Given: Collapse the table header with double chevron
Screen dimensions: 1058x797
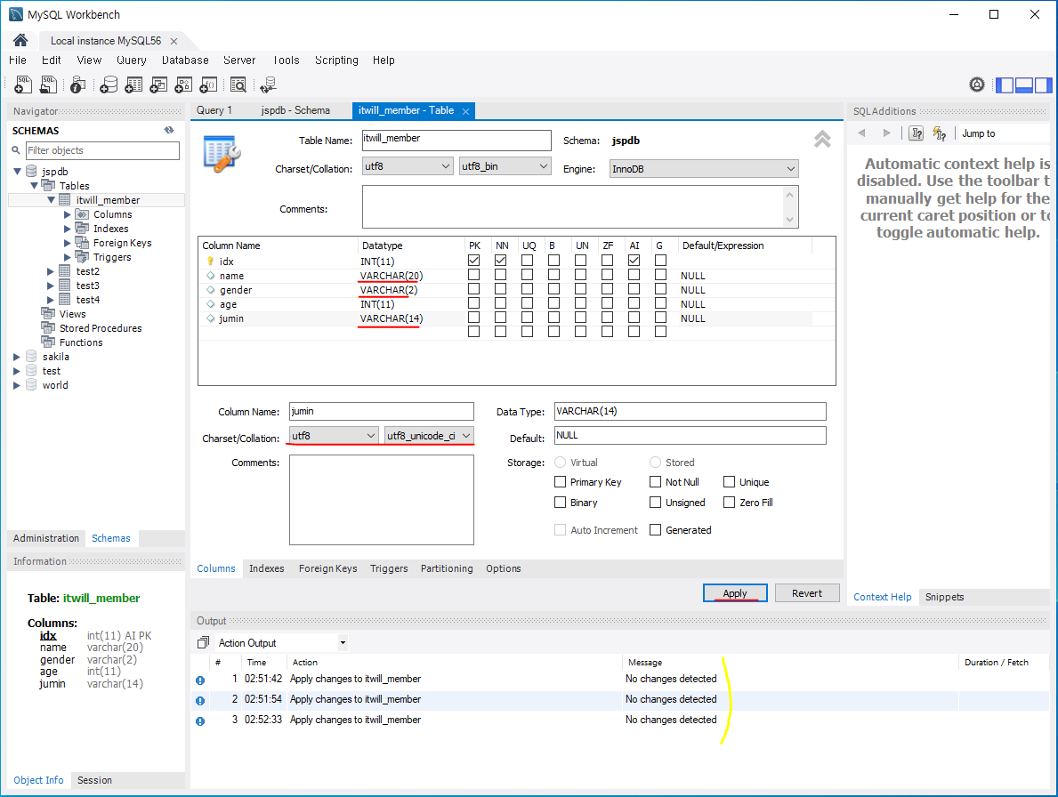Looking at the screenshot, I should pos(822,139).
